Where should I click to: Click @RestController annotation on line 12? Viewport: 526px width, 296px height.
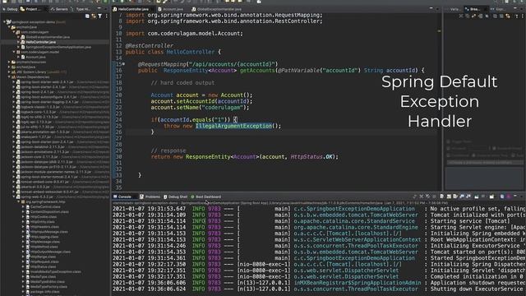click(x=150, y=46)
